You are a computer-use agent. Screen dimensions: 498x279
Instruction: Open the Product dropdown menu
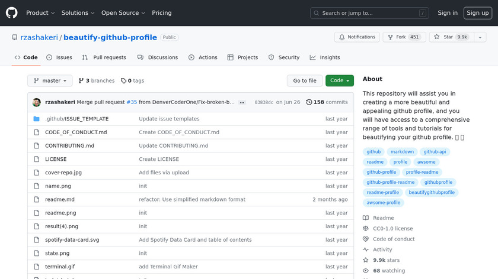(x=40, y=13)
